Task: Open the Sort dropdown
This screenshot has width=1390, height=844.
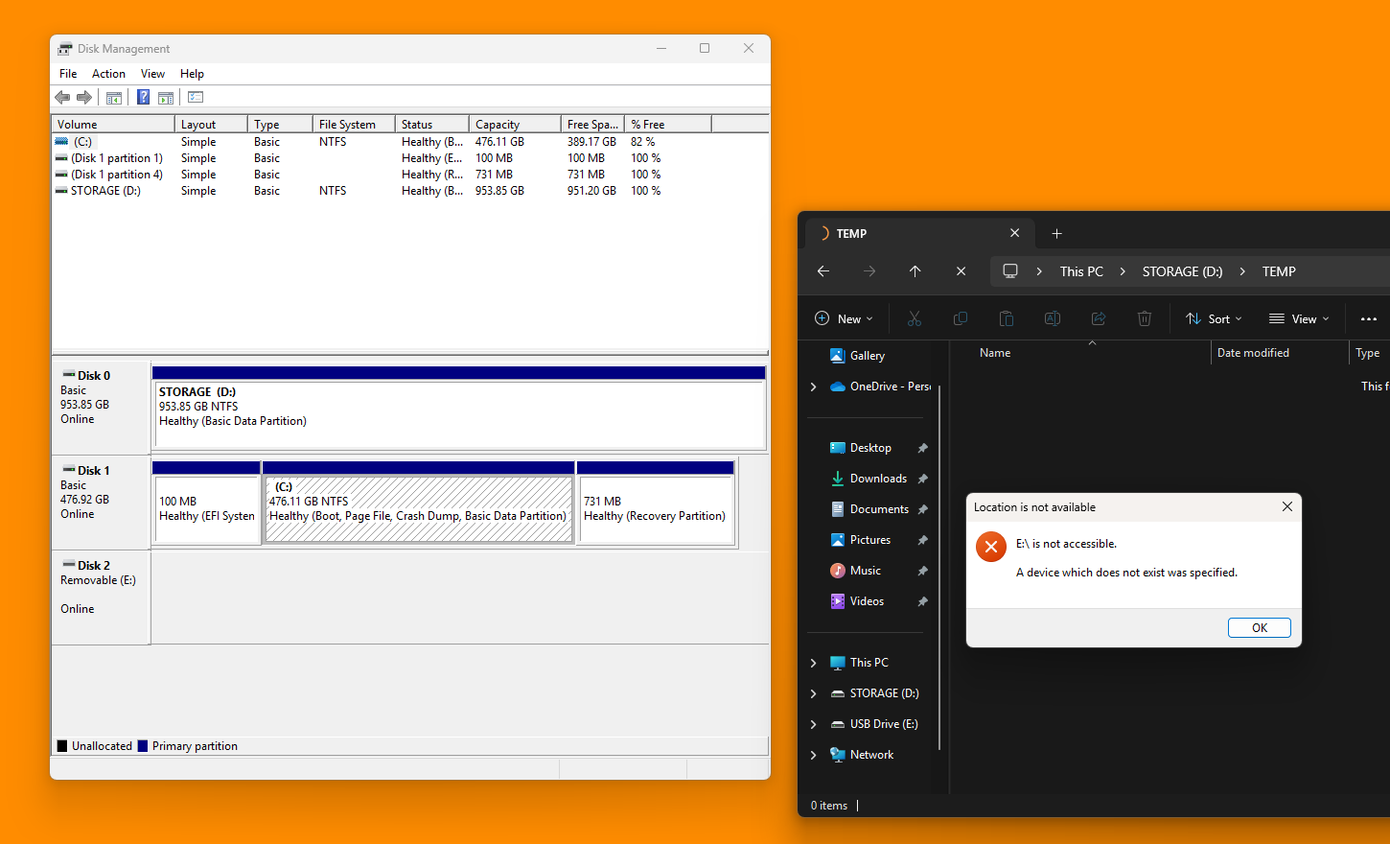Action: coord(1214,319)
